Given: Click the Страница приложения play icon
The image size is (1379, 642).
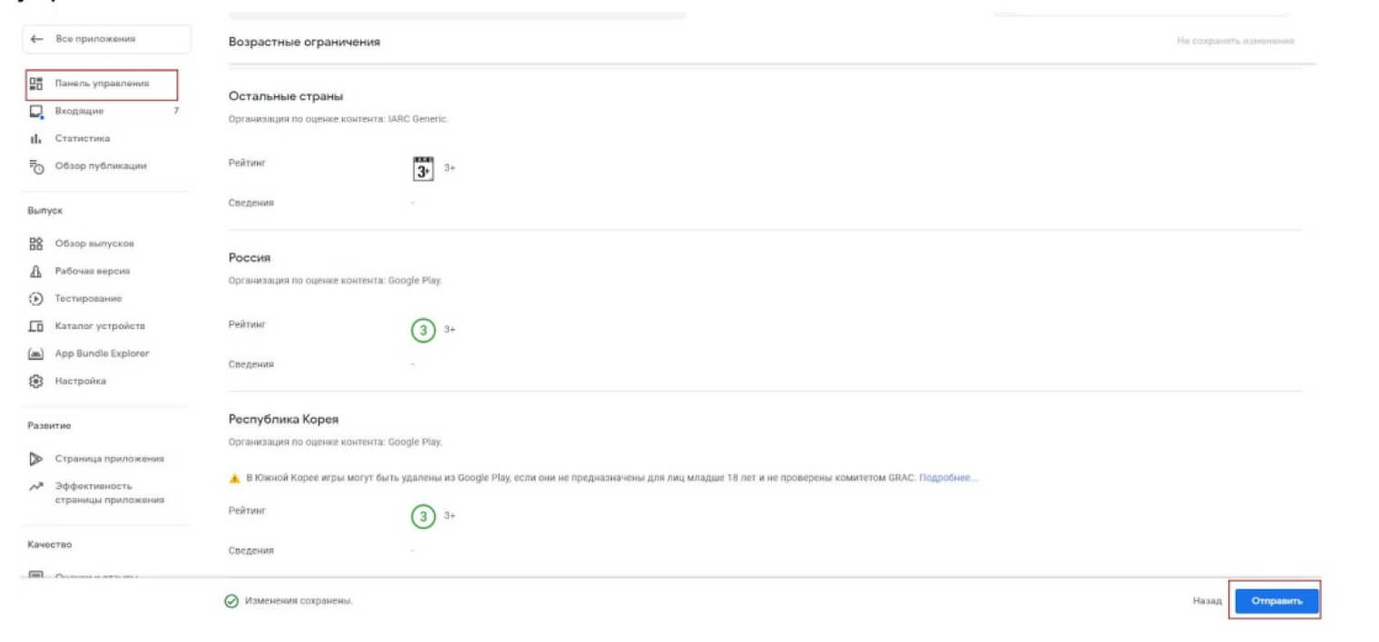Looking at the screenshot, I should [36, 459].
